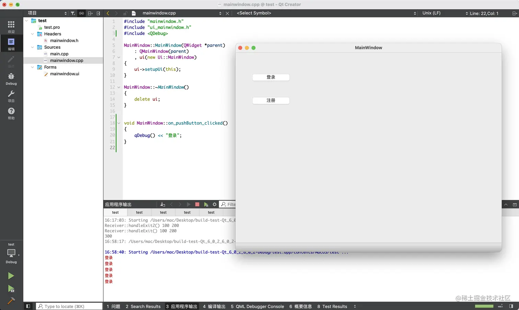Close the project sidebar panel icon
Image resolution: width=519 pixels, height=310 pixels.
[98, 13]
